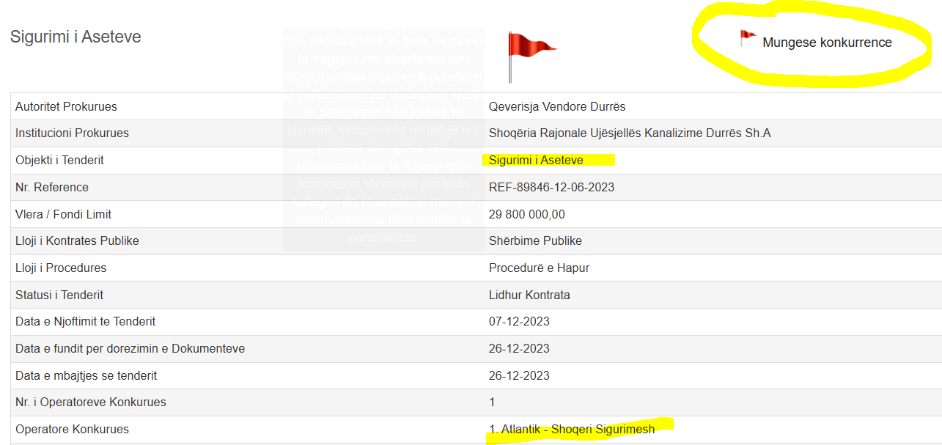Click the Data e fundit per dorezimin label
The height and width of the screenshot is (445, 942).
pos(130,348)
